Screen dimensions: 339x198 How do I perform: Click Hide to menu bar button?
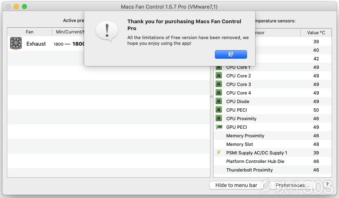236,185
